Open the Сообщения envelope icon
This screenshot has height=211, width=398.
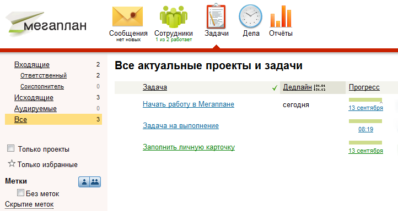[x=128, y=16]
